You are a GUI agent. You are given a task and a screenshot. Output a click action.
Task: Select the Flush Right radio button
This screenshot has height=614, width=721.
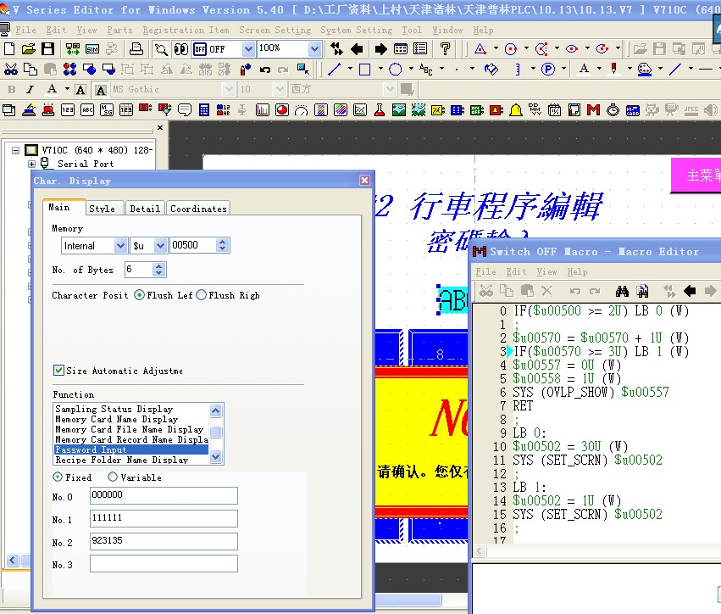point(201,295)
